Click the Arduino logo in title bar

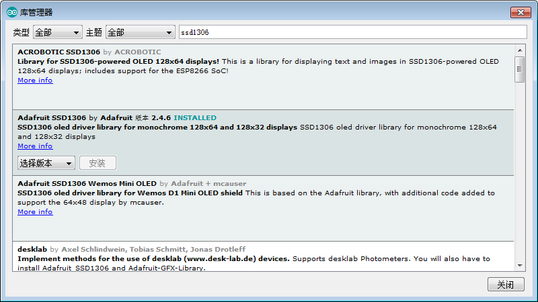tap(12, 12)
